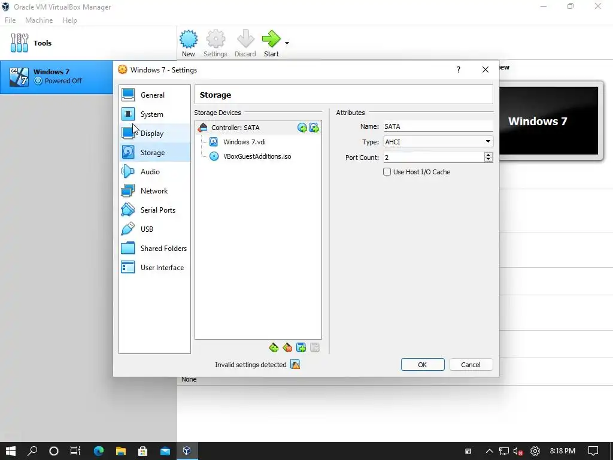Click the remove storage controller icon
This screenshot has width=613, height=460.
pos(287,347)
